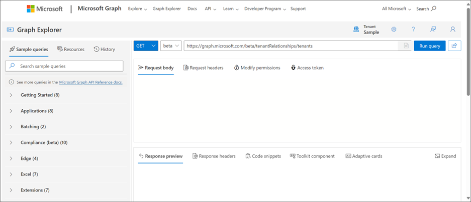Expand Getting Started (8) category
The height and width of the screenshot is (202, 471).
click(x=66, y=95)
